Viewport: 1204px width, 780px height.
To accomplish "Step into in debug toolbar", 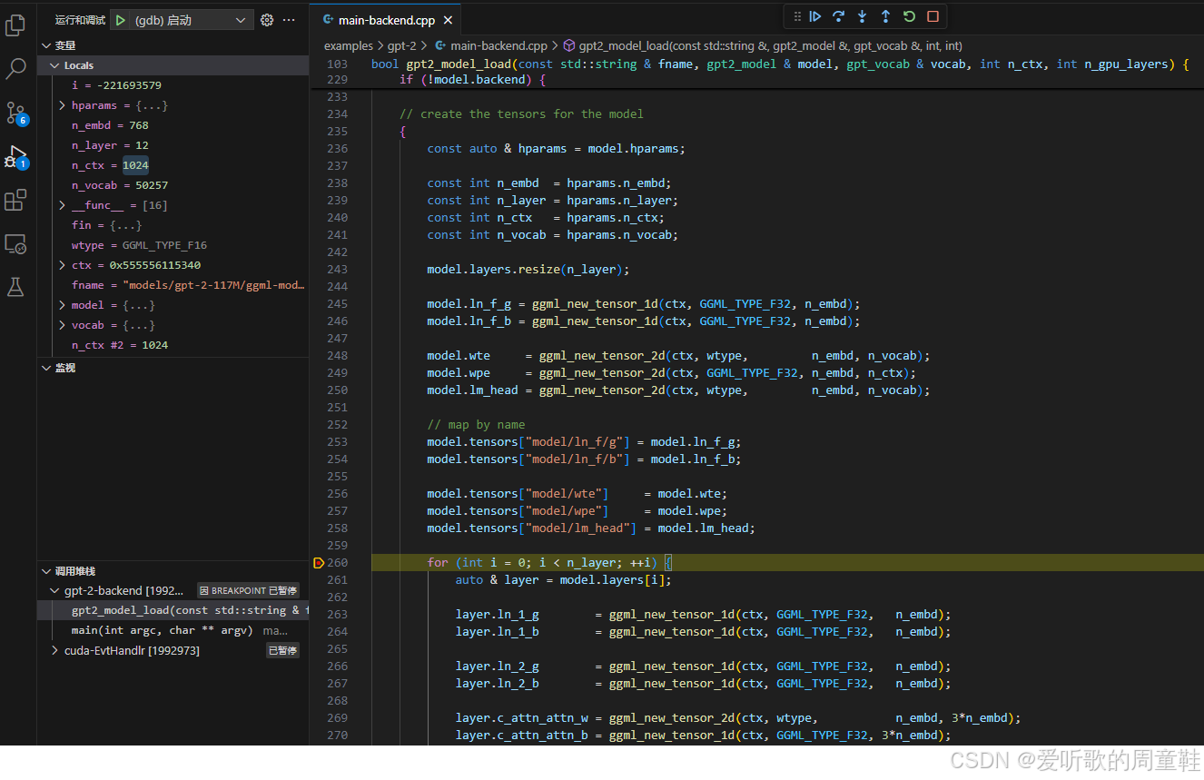I will coord(863,16).
